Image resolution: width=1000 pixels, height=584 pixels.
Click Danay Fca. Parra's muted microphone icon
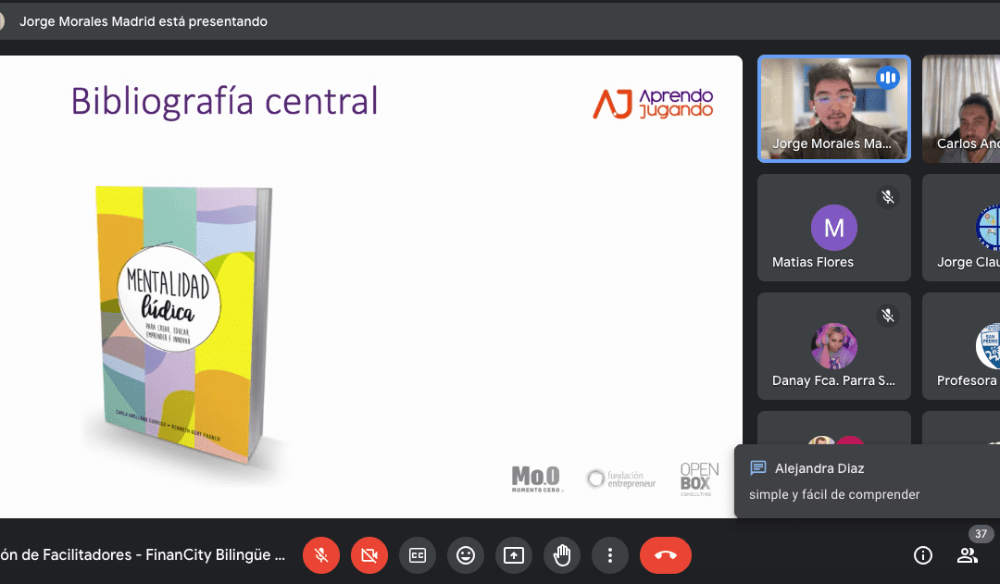coord(888,316)
